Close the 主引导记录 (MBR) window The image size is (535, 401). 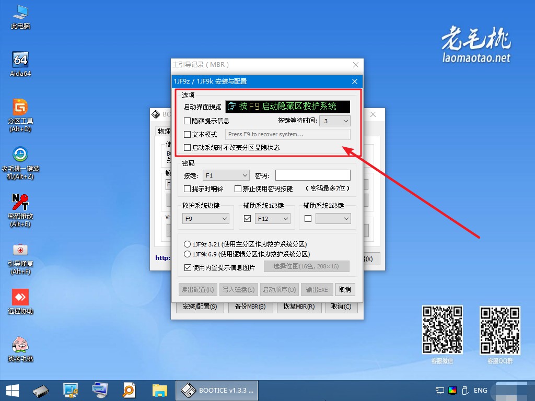[x=355, y=64]
